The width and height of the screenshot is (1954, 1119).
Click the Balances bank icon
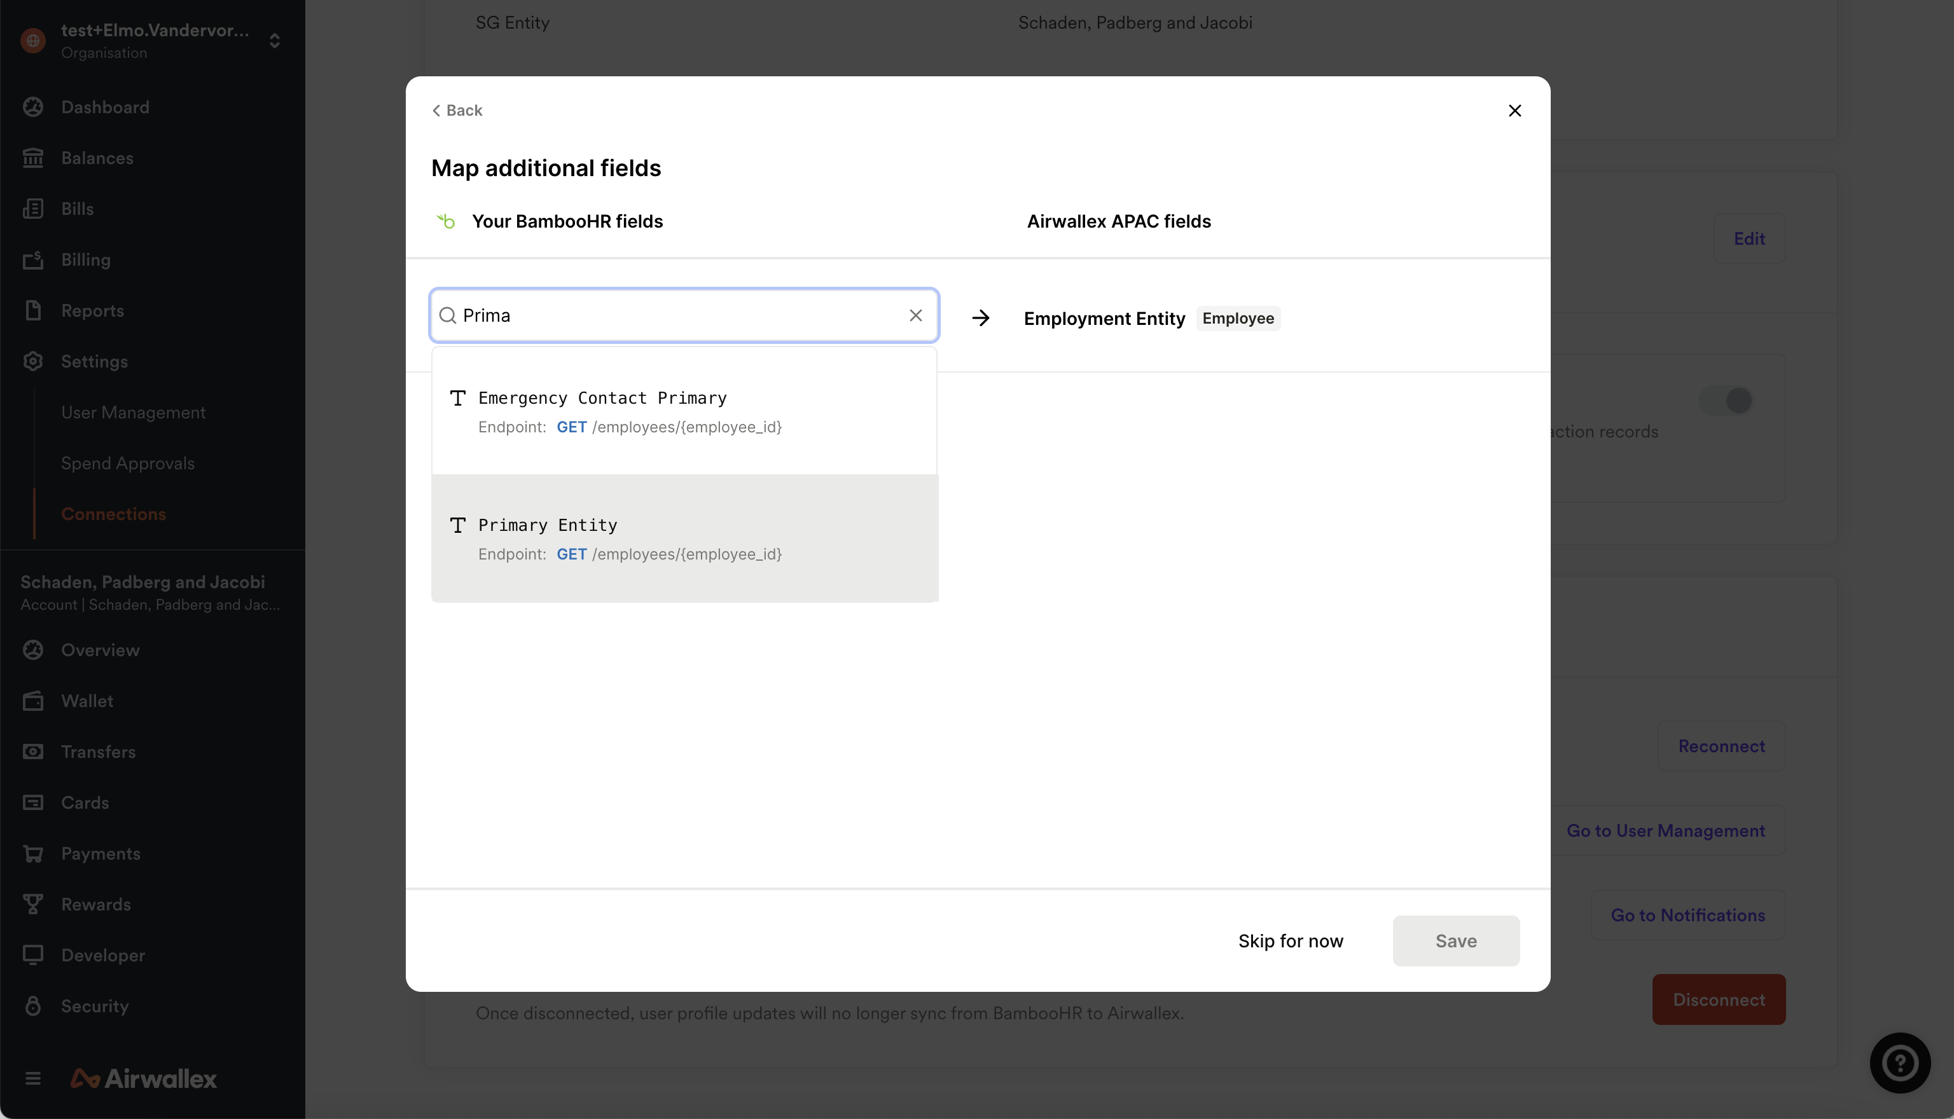[33, 158]
